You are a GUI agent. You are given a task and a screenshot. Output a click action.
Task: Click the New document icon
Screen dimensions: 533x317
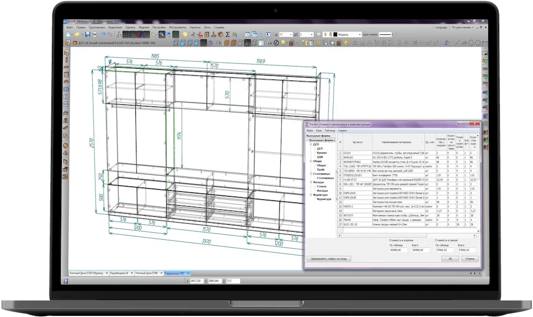[x=69, y=34]
